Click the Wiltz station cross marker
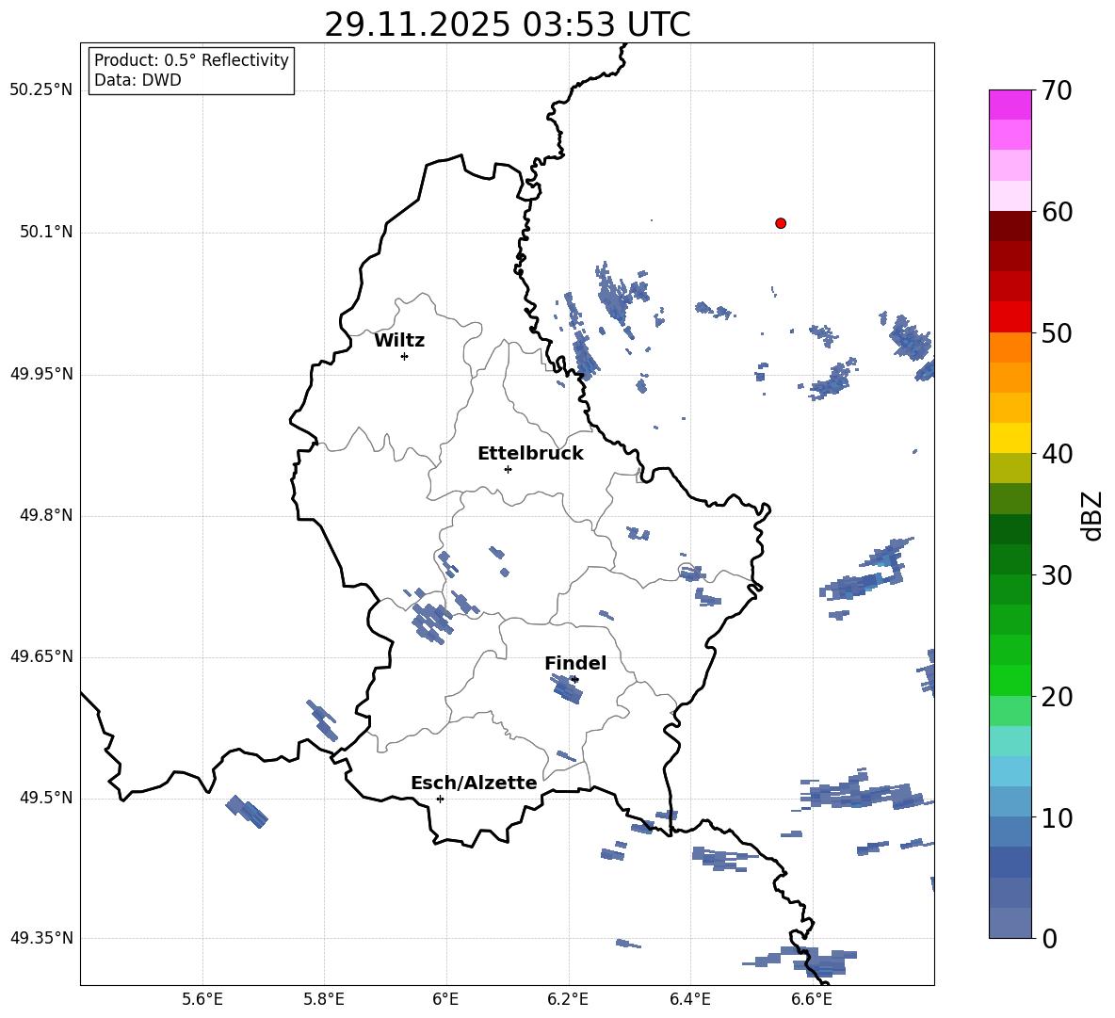1115x1018 pixels. coord(404,356)
